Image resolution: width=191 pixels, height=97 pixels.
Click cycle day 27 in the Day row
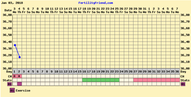pos(135,72)
